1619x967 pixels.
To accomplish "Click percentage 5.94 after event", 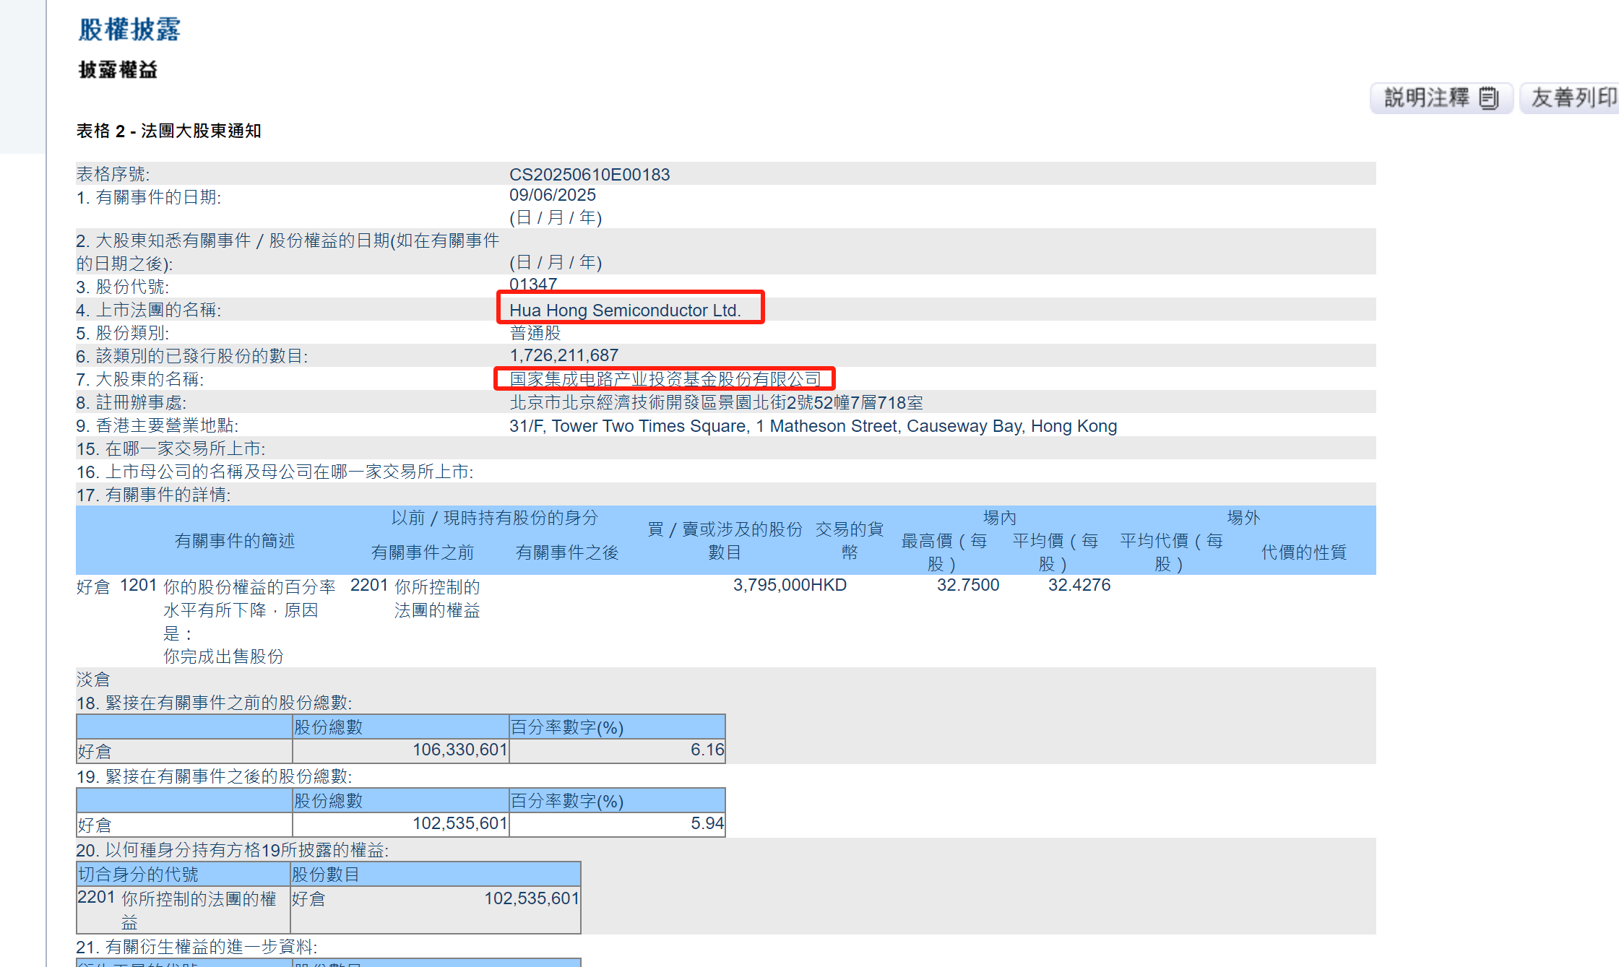I will click(707, 823).
